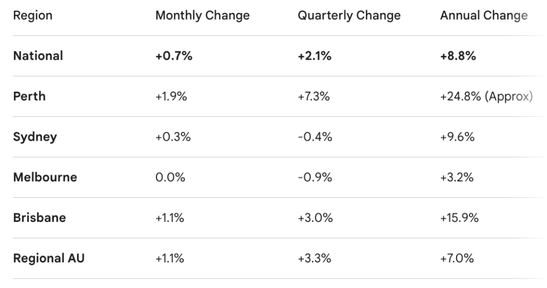
Task: Click Melbourne's -0.9% quarterly change cell
Action: click(x=315, y=177)
